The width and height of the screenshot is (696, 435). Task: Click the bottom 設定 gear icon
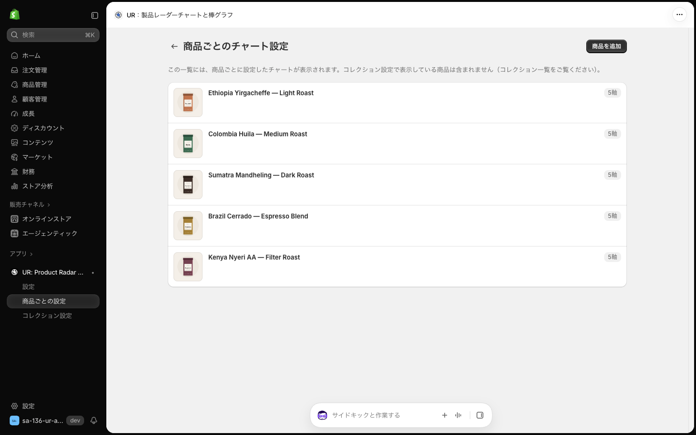[x=14, y=406]
